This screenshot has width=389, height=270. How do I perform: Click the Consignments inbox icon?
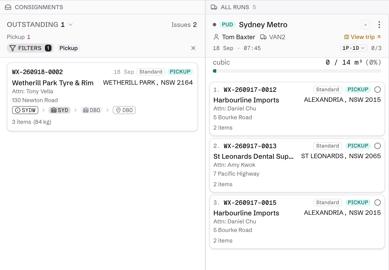[x=8, y=7]
